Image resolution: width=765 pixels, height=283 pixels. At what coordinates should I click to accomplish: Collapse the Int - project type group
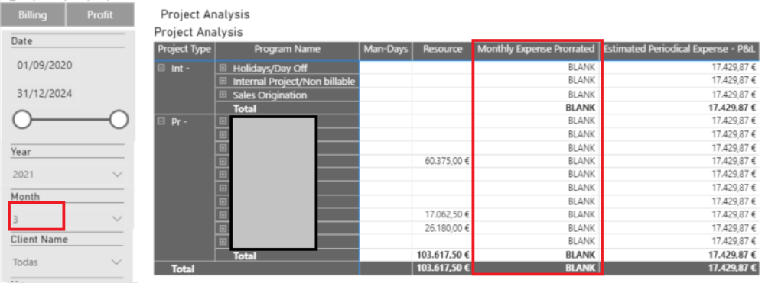(x=162, y=69)
